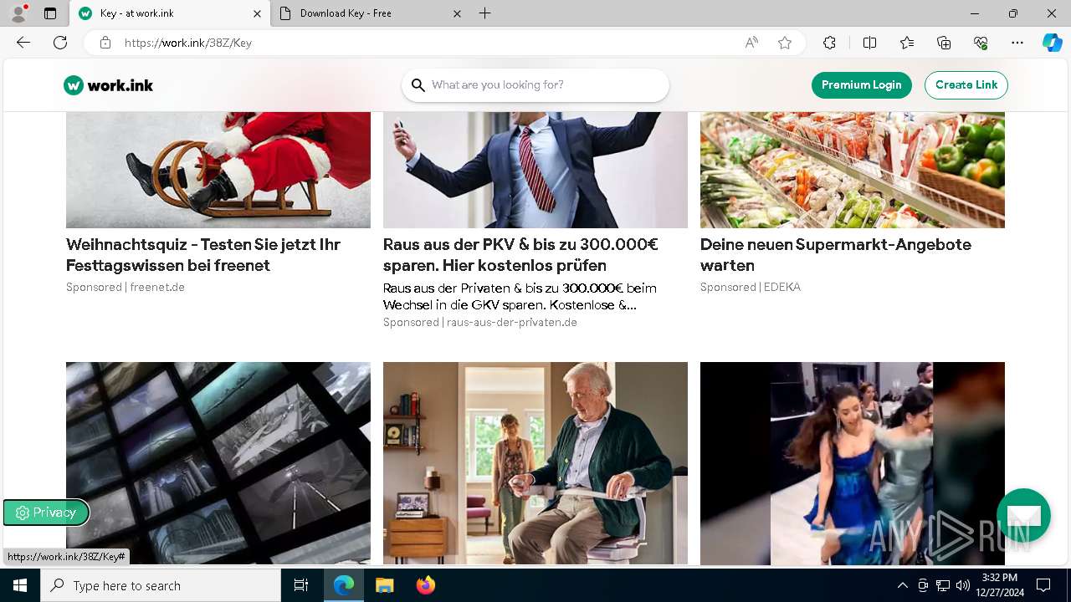
Task: Click the 'Sponsored | freenet.de' text
Action: 126,287
